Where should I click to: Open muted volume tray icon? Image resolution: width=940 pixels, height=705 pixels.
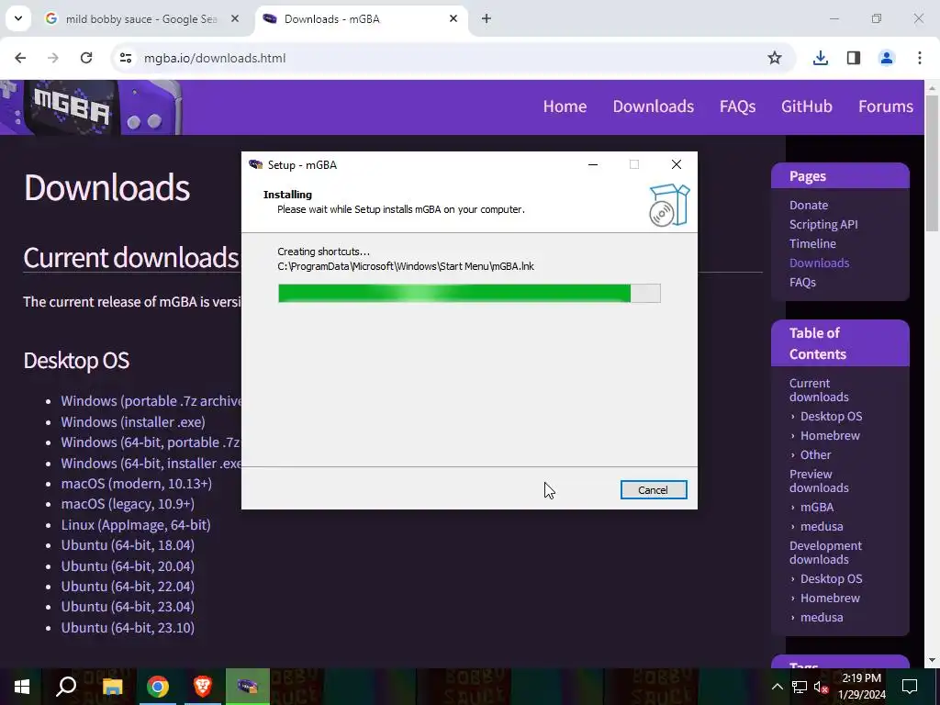822,687
